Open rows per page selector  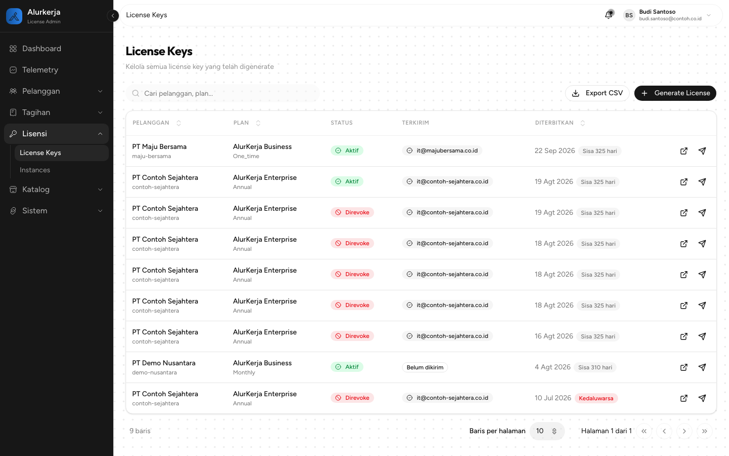coord(547,431)
